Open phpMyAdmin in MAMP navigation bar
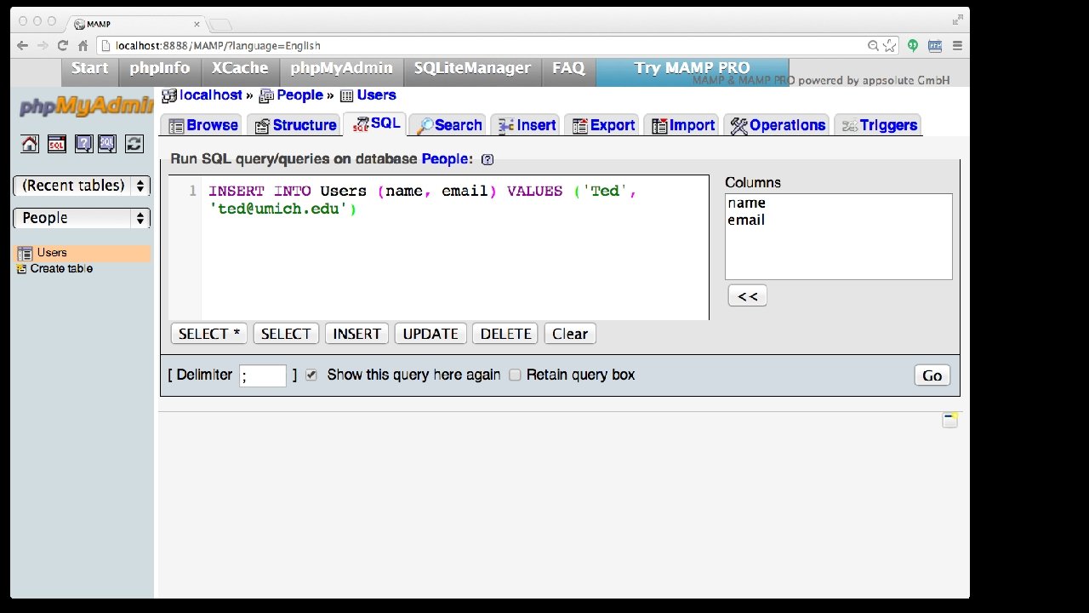The height and width of the screenshot is (613, 1089). 341,72
